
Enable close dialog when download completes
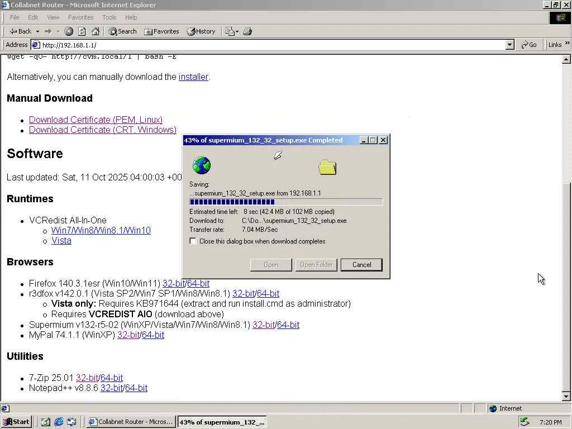(x=193, y=241)
